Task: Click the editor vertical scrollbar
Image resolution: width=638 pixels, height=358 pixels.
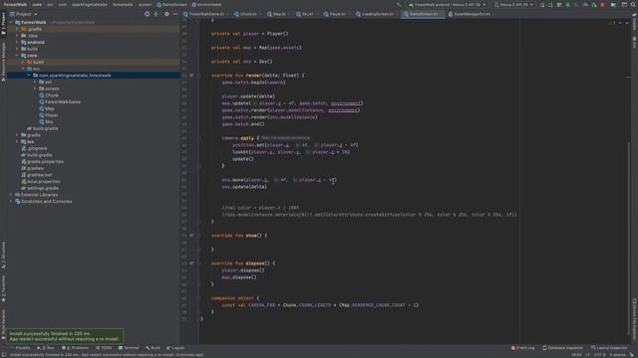Action: click(629, 240)
